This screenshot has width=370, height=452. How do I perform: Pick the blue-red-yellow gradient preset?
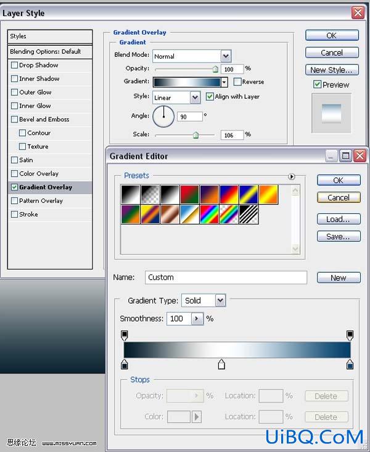coord(229,195)
